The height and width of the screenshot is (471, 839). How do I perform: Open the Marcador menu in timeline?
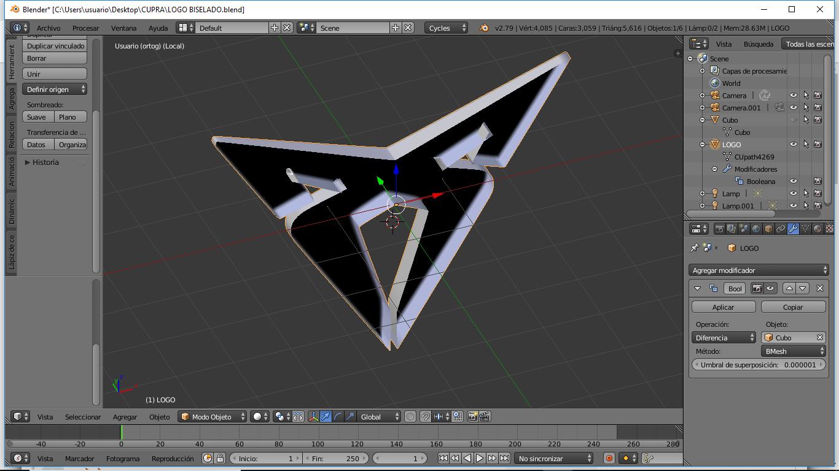coord(80,458)
